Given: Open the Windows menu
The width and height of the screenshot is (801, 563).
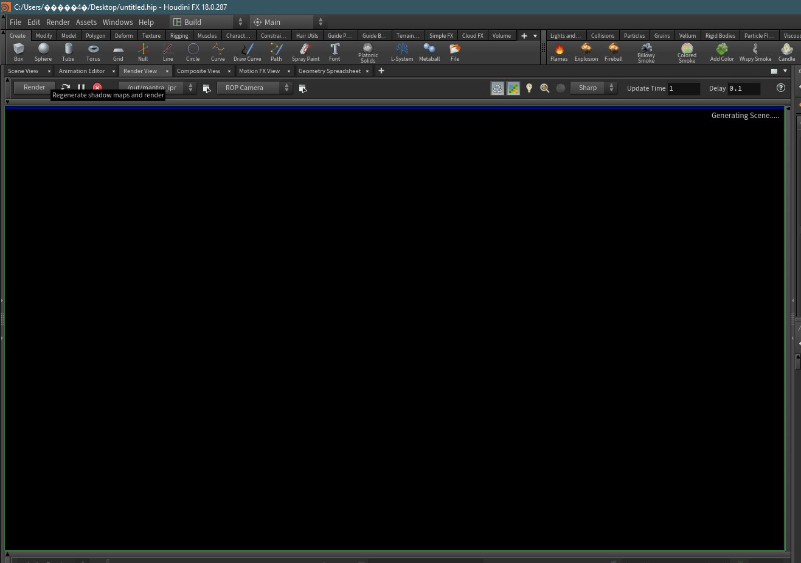Looking at the screenshot, I should click(x=117, y=22).
